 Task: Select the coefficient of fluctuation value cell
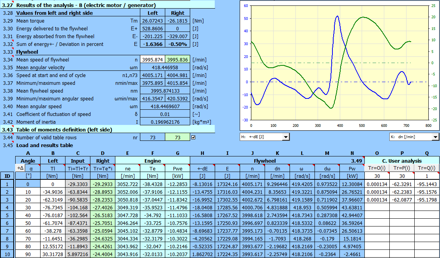165,114
